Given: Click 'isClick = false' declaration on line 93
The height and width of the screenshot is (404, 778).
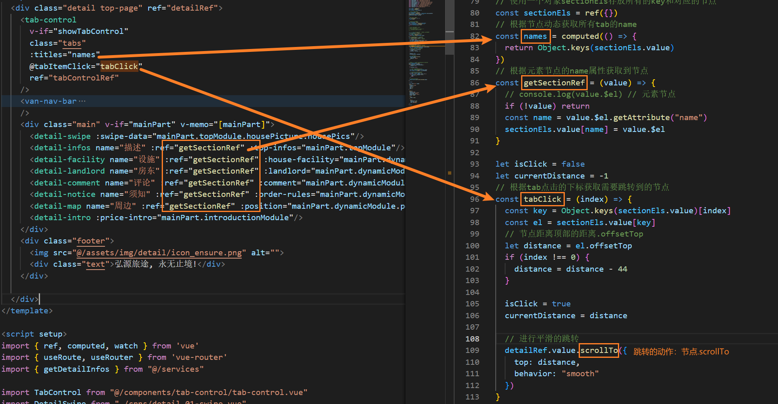Looking at the screenshot, I should 549,164.
